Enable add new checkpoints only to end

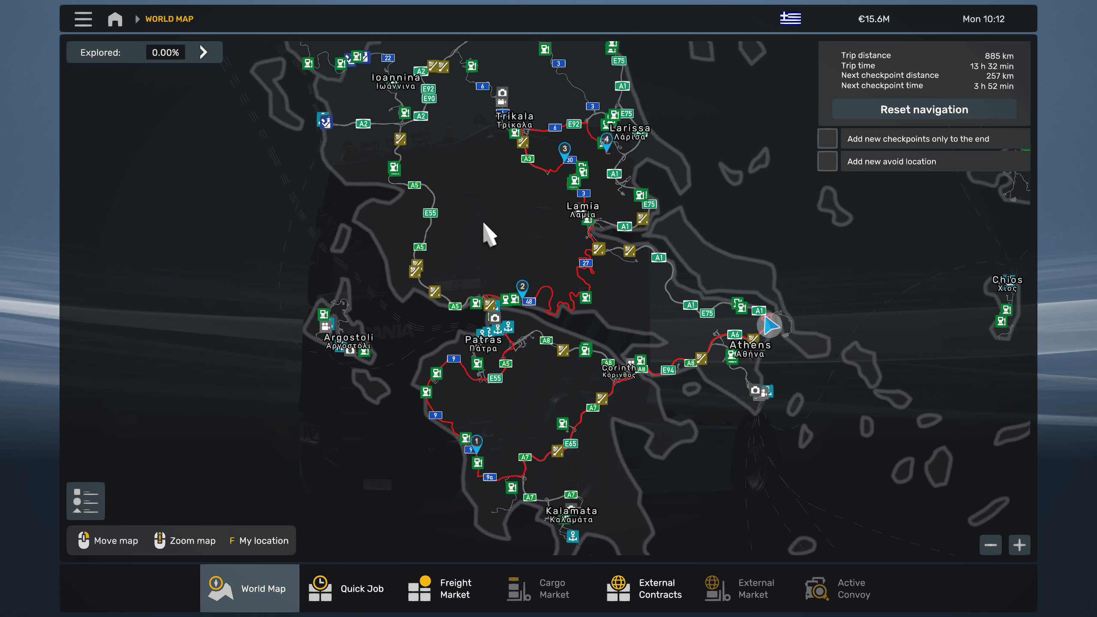pos(827,138)
